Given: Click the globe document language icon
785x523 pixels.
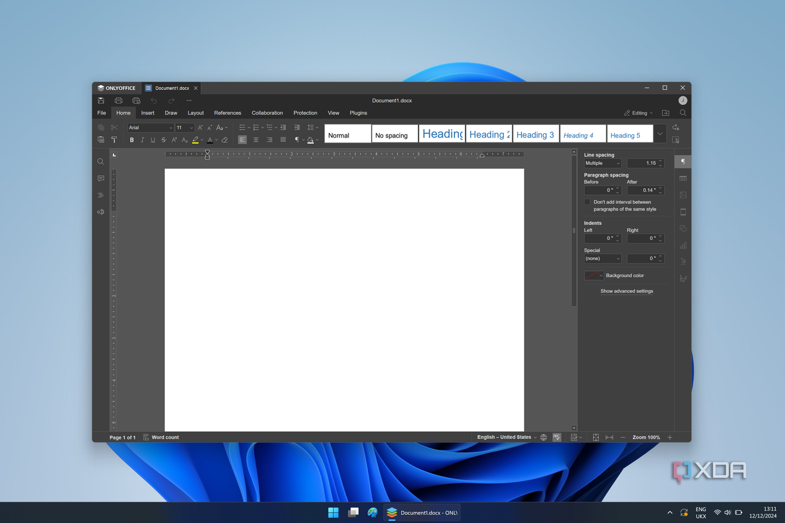Looking at the screenshot, I should pos(544,437).
